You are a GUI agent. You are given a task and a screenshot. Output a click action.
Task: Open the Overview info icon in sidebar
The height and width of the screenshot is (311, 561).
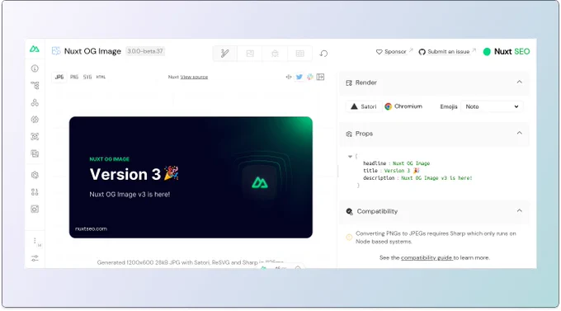pos(35,68)
